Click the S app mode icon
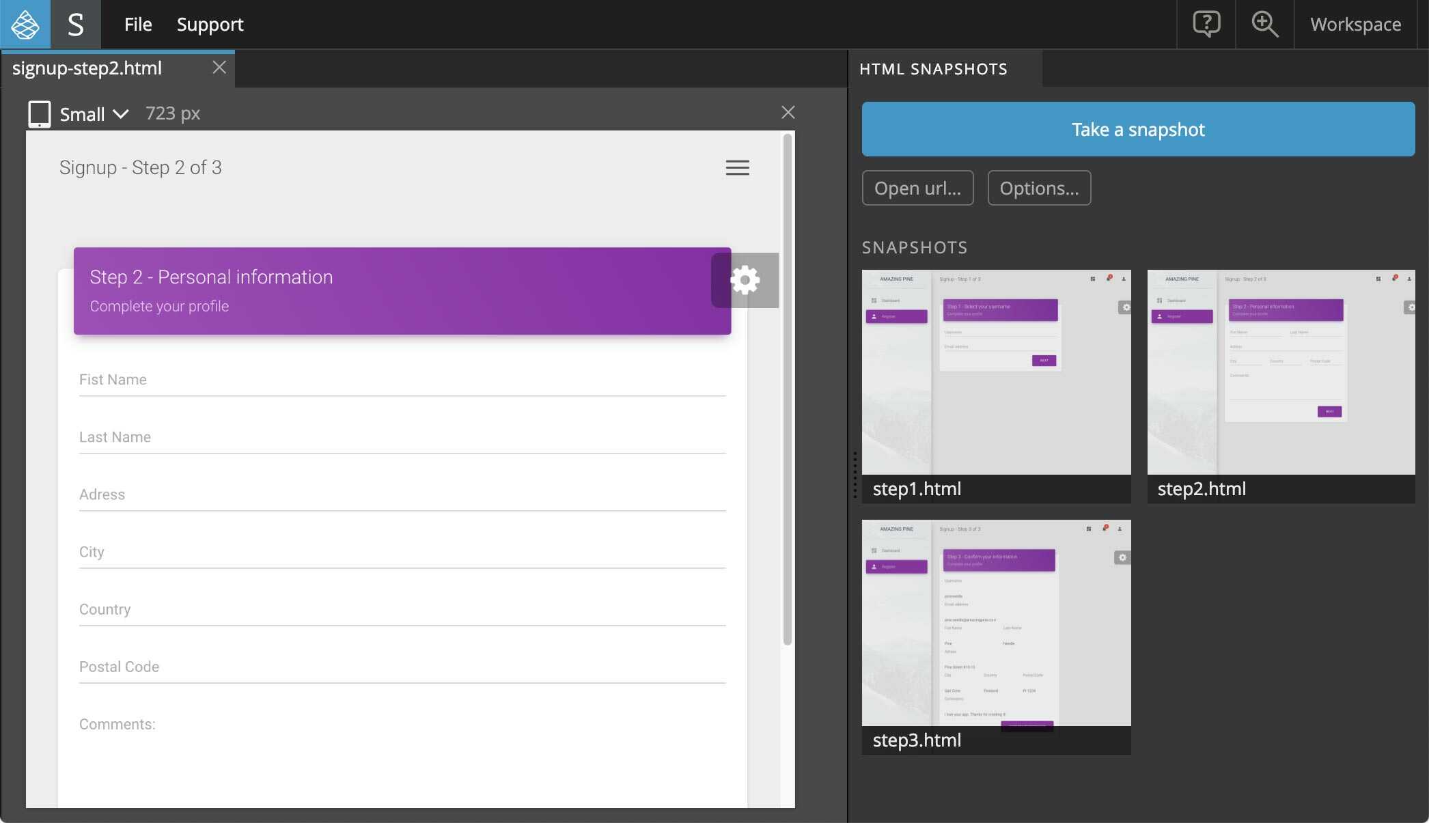The image size is (1429, 823). point(76,25)
